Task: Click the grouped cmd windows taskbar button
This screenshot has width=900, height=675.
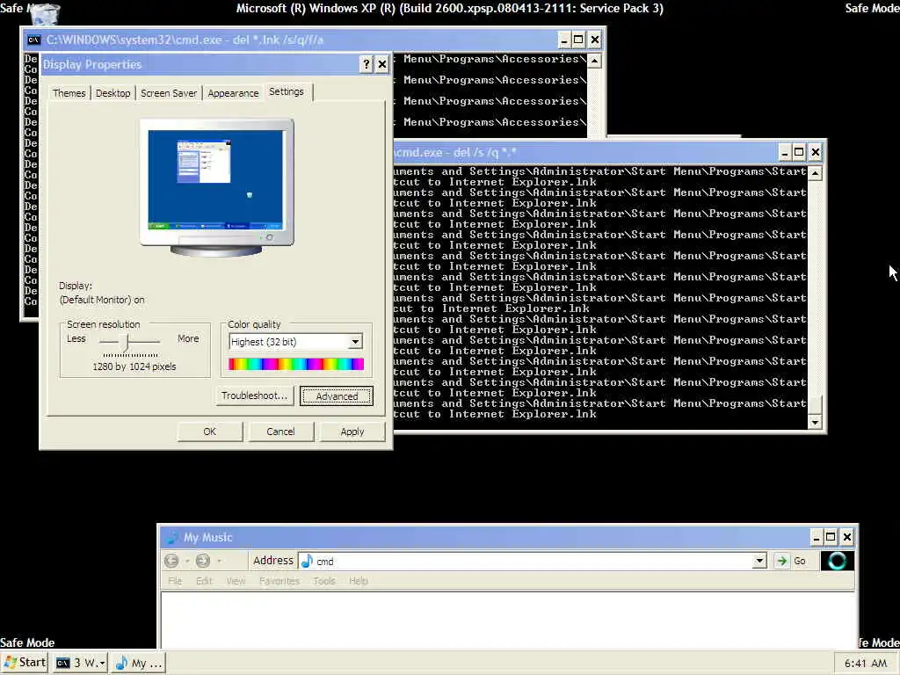Action: coord(80,664)
